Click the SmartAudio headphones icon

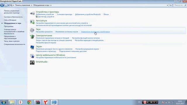point(32,62)
